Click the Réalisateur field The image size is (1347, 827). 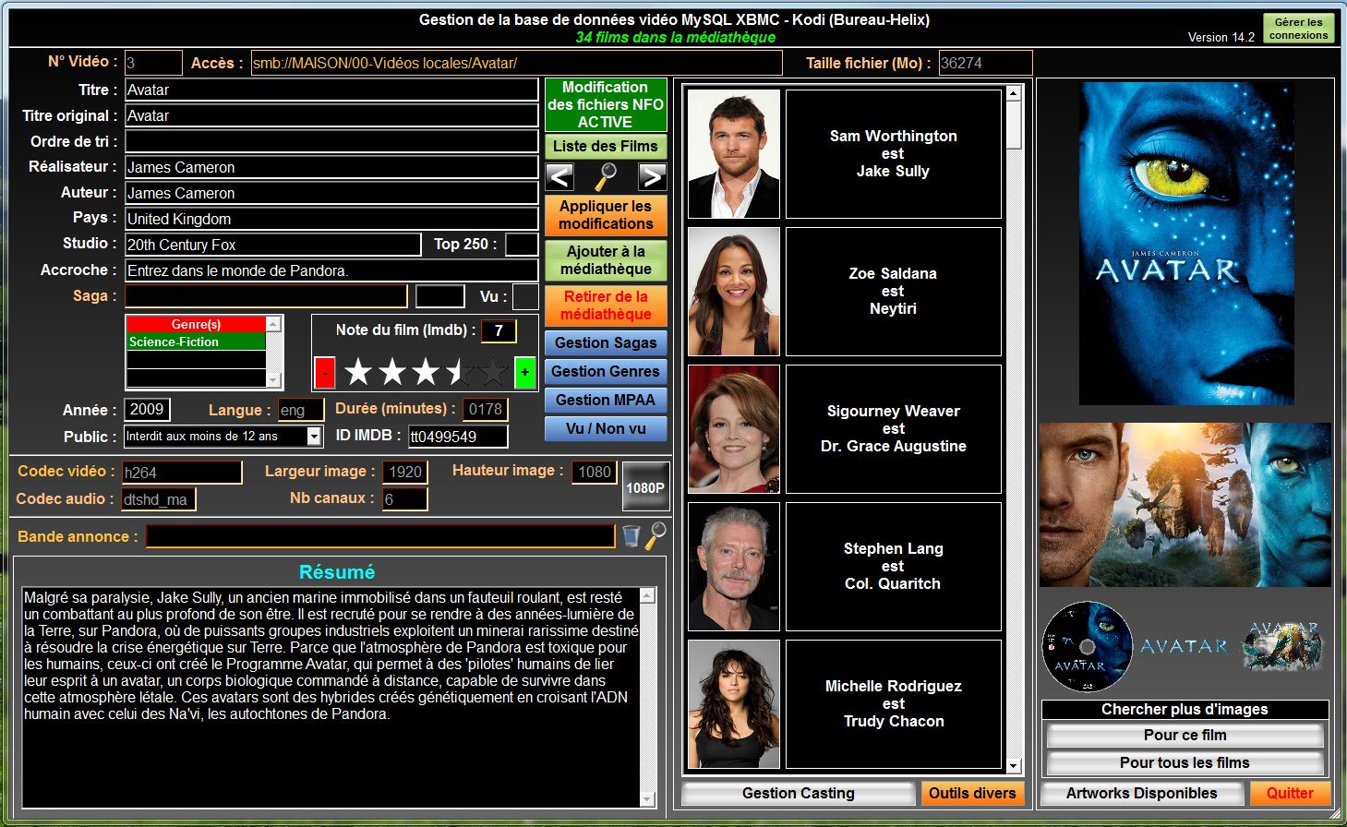click(x=331, y=167)
